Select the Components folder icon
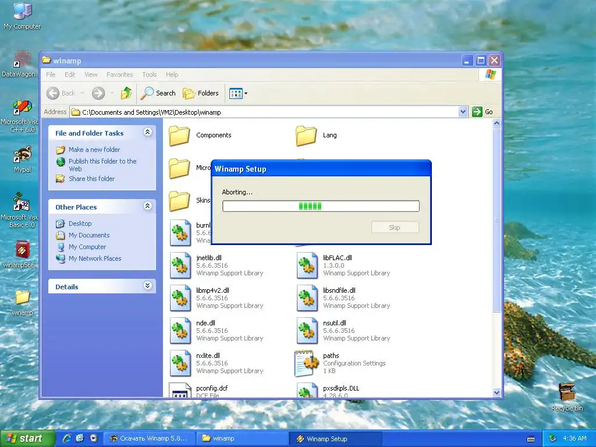Image resolution: width=596 pixels, height=447 pixels. [179, 136]
